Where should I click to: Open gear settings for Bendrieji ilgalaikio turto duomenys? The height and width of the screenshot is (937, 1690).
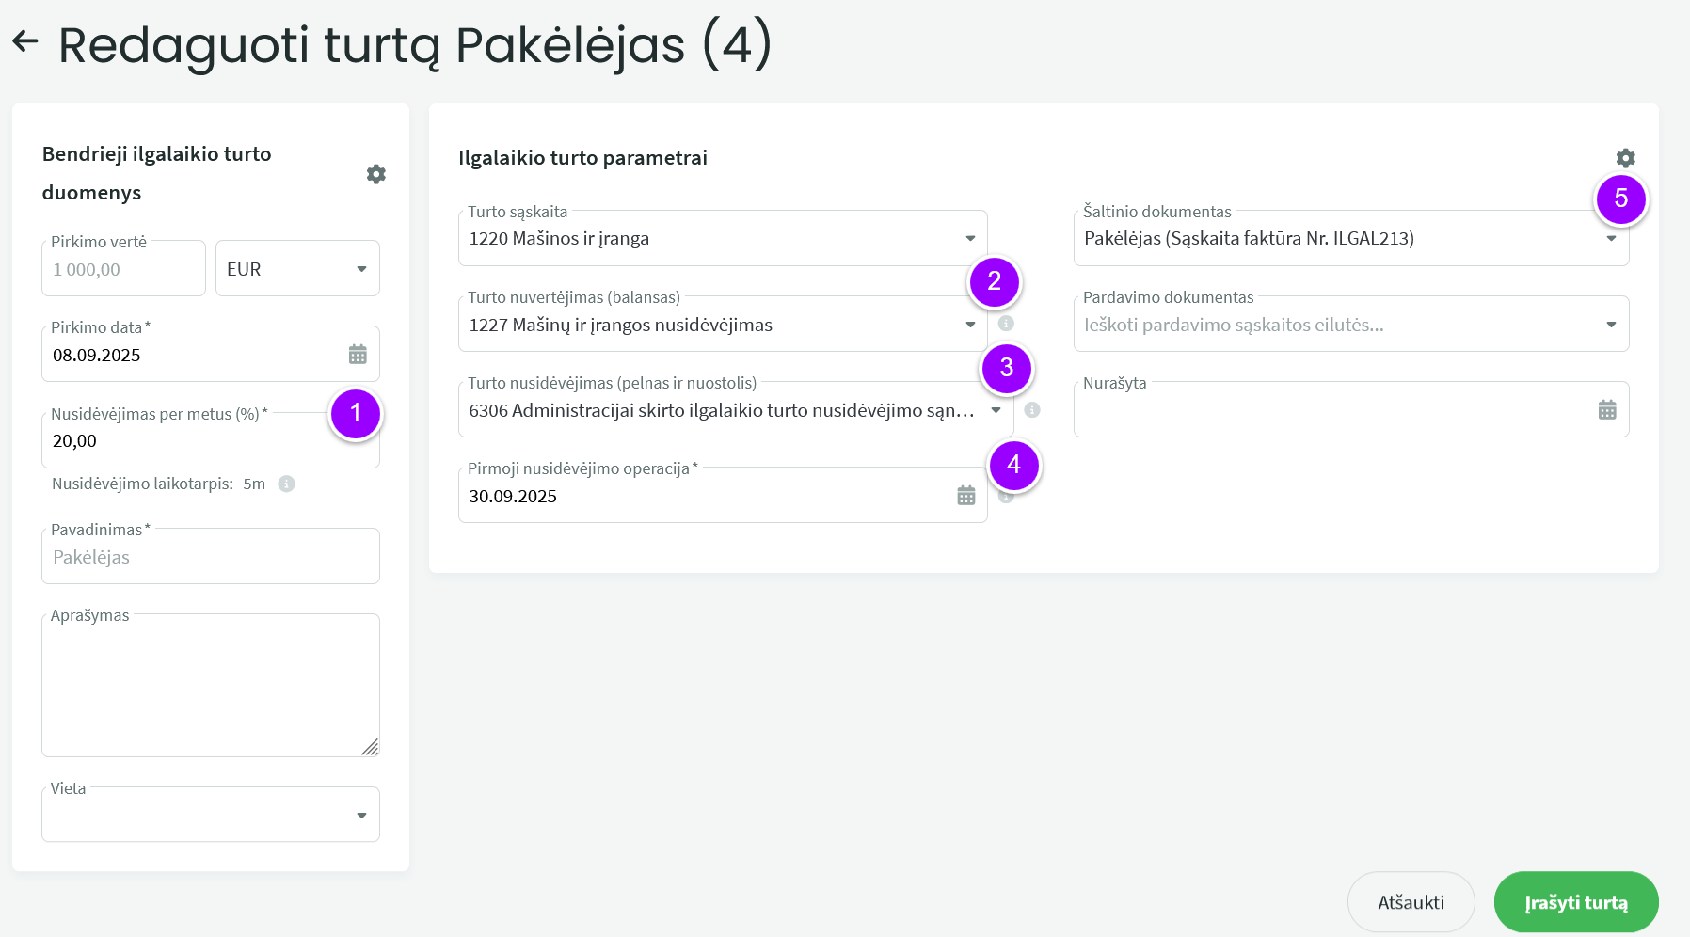tap(375, 174)
